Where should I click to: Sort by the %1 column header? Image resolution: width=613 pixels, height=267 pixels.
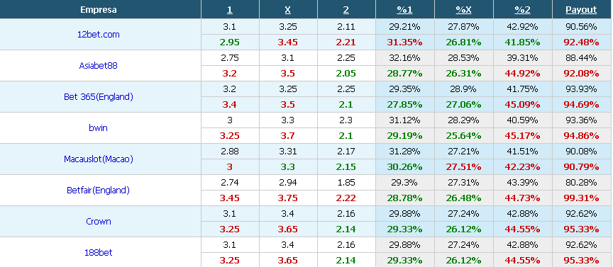pos(404,10)
